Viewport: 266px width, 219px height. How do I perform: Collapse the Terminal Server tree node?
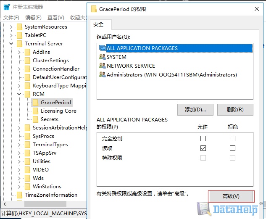(x=11, y=44)
